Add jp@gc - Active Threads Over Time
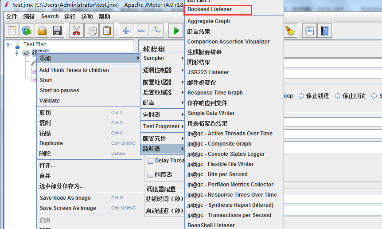The height and width of the screenshot is (229, 382). tap(234, 134)
